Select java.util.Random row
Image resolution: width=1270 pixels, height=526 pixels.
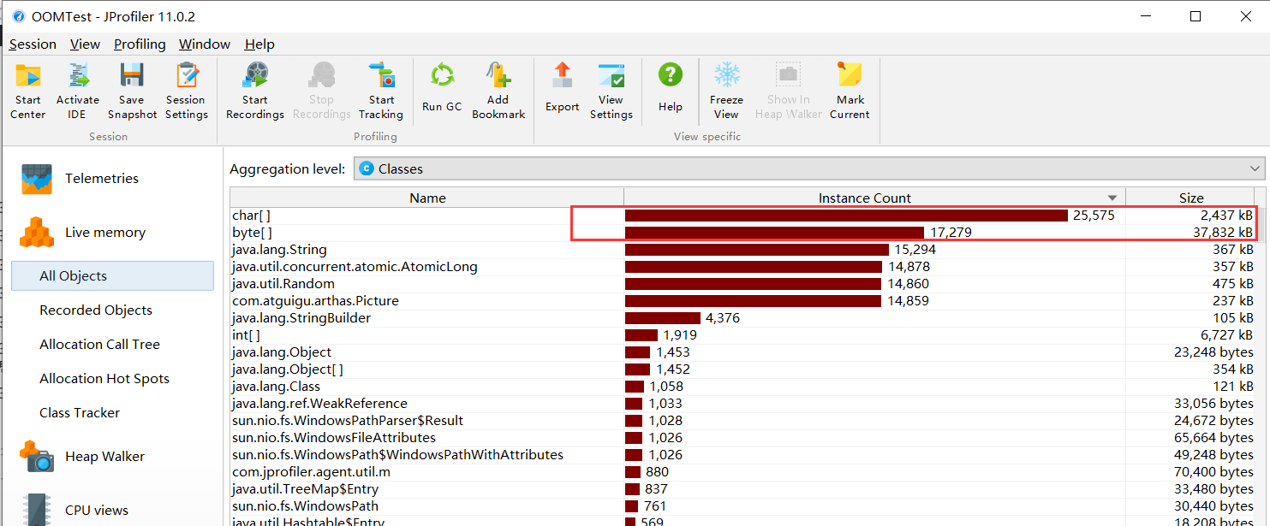742,284
